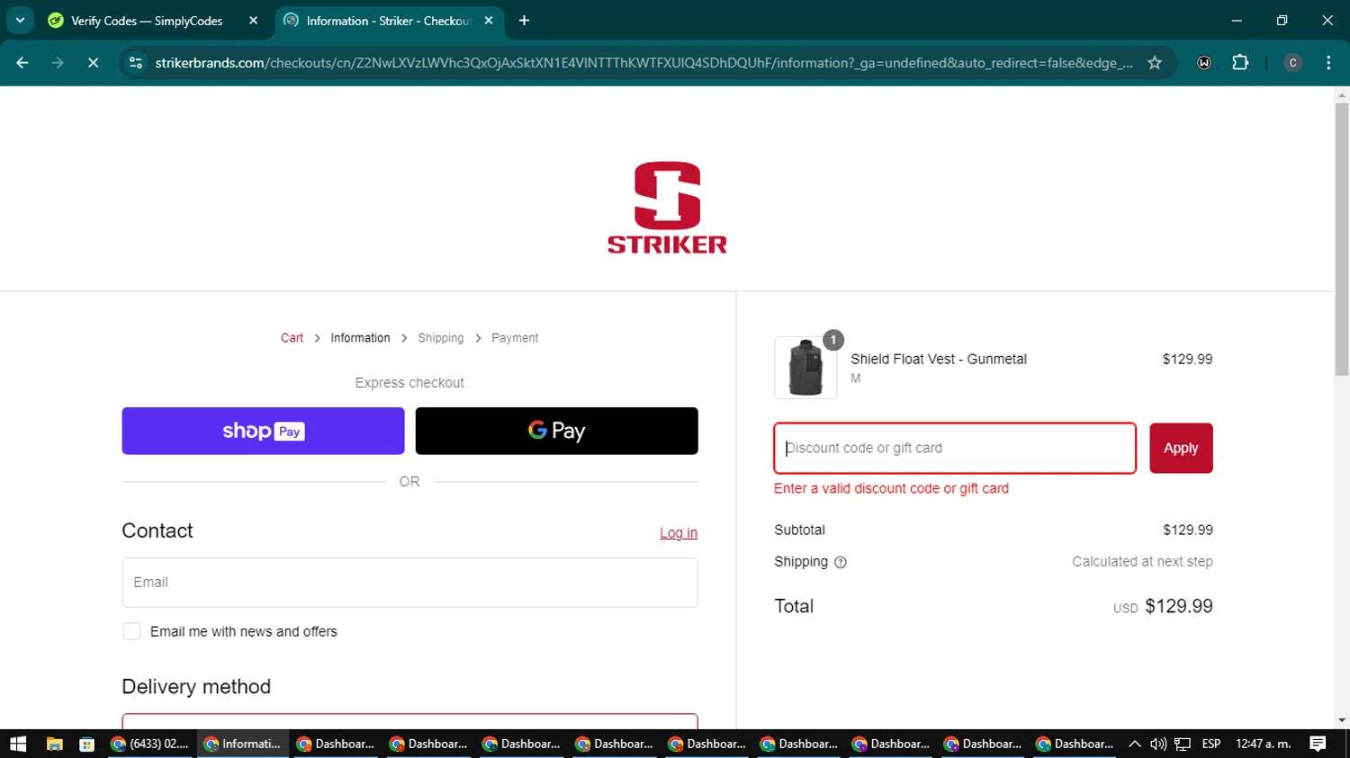Click the Information breadcrumb step
Image resolution: width=1350 pixels, height=758 pixels.
[360, 338]
